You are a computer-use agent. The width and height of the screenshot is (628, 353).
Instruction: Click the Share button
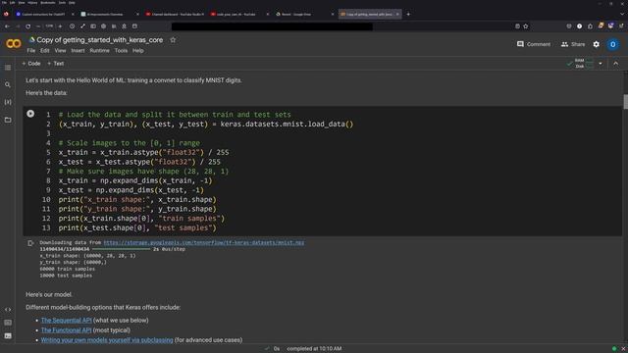(x=573, y=44)
